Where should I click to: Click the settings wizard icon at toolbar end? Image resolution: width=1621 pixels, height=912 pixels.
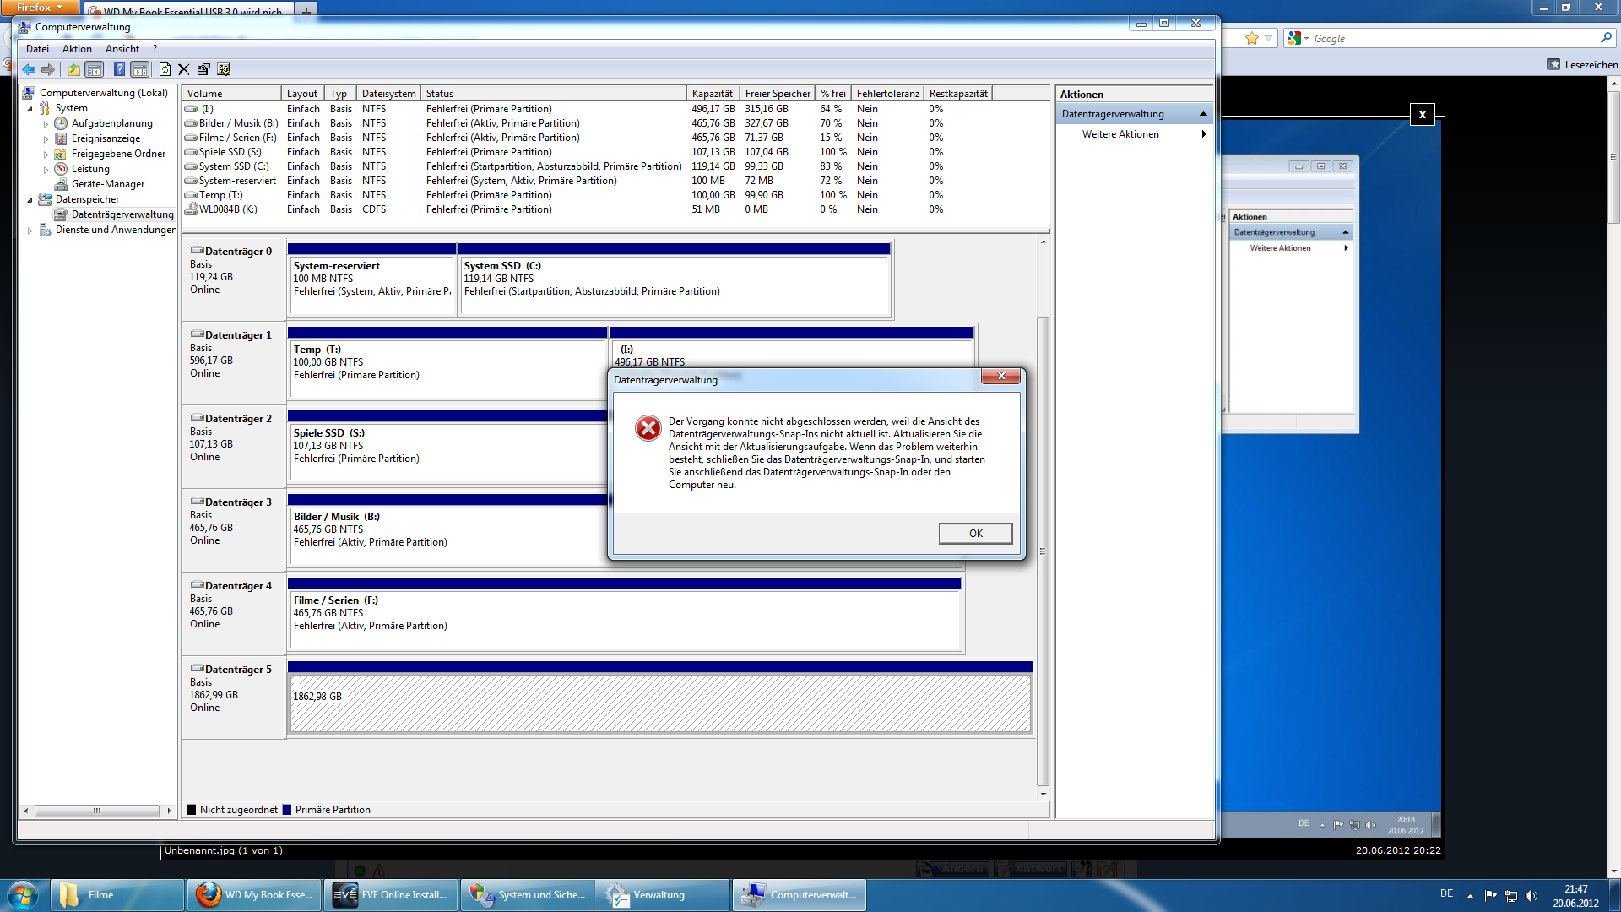(x=224, y=70)
